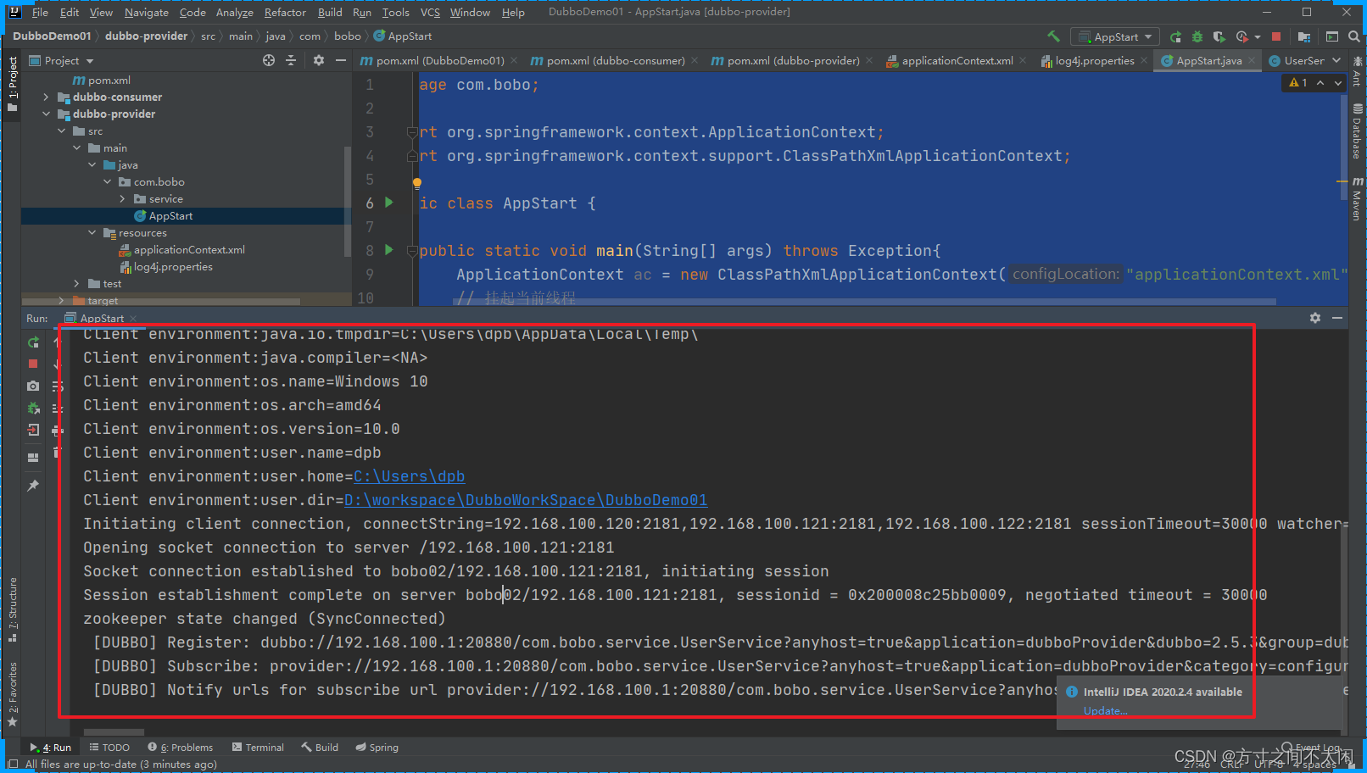Screen dimensions: 1367x773
Task: Open the Refactor menu
Action: (x=285, y=12)
